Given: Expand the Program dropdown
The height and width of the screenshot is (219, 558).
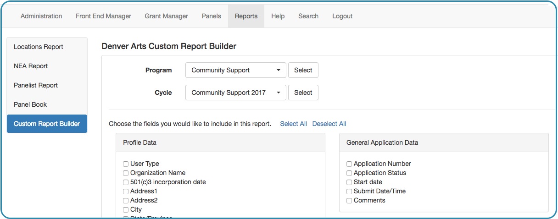Looking at the screenshot, I should (236, 70).
